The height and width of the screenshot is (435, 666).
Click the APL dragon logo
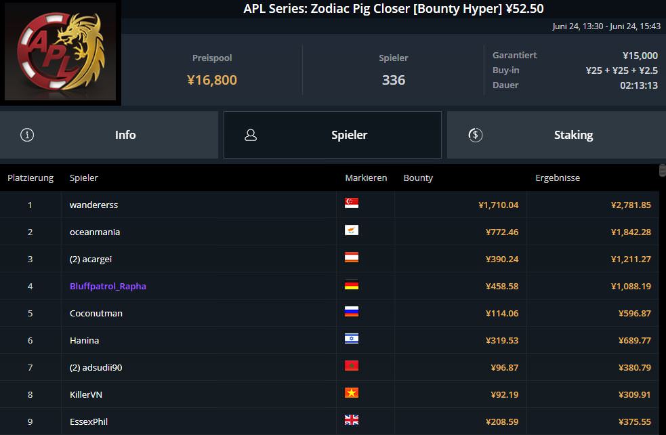click(x=61, y=53)
